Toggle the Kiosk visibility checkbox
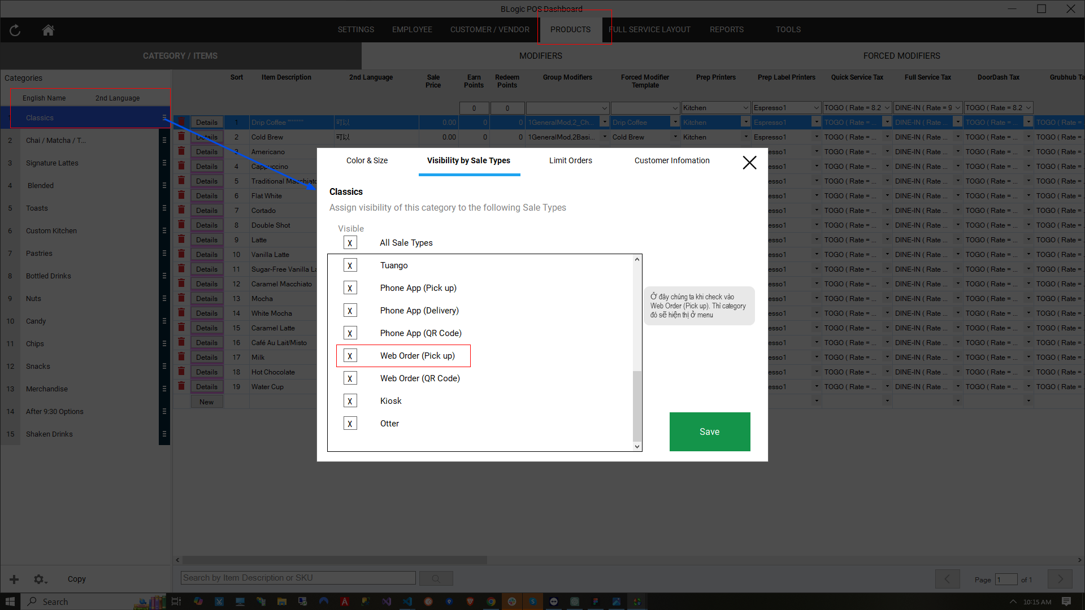1085x610 pixels. click(x=350, y=401)
